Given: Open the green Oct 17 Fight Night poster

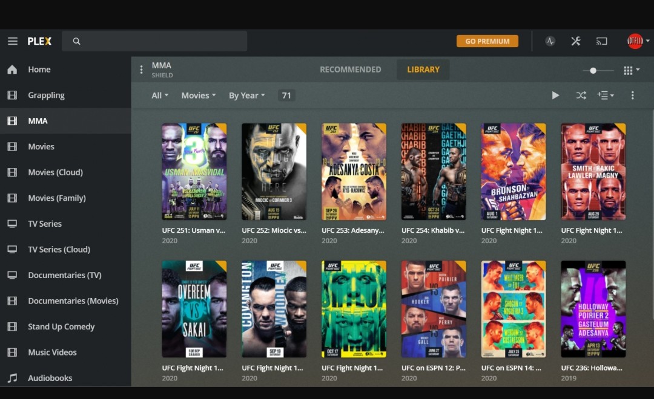Looking at the screenshot, I should 354,309.
